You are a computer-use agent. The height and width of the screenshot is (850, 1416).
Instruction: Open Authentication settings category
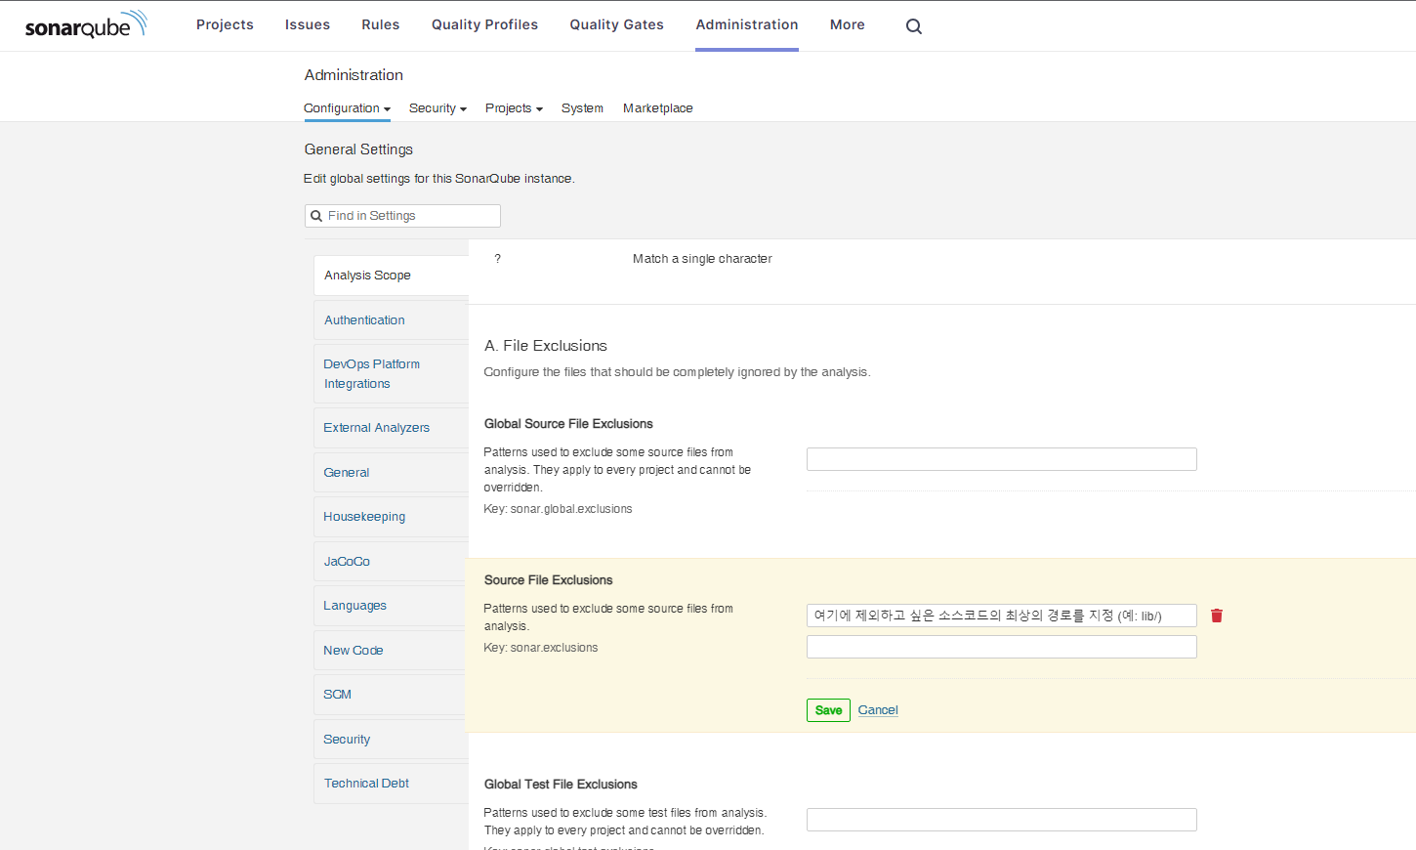[x=391, y=320]
